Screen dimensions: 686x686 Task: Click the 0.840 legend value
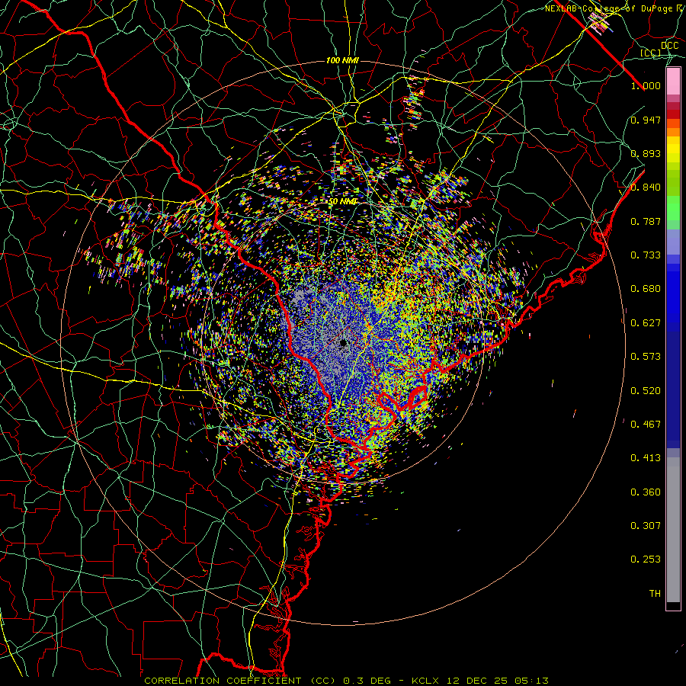coord(646,188)
